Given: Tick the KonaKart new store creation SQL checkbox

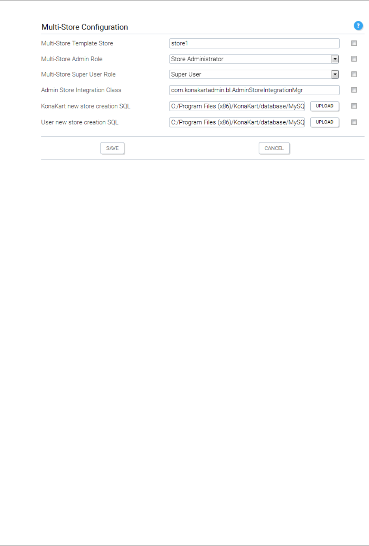Looking at the screenshot, I should 354,106.
